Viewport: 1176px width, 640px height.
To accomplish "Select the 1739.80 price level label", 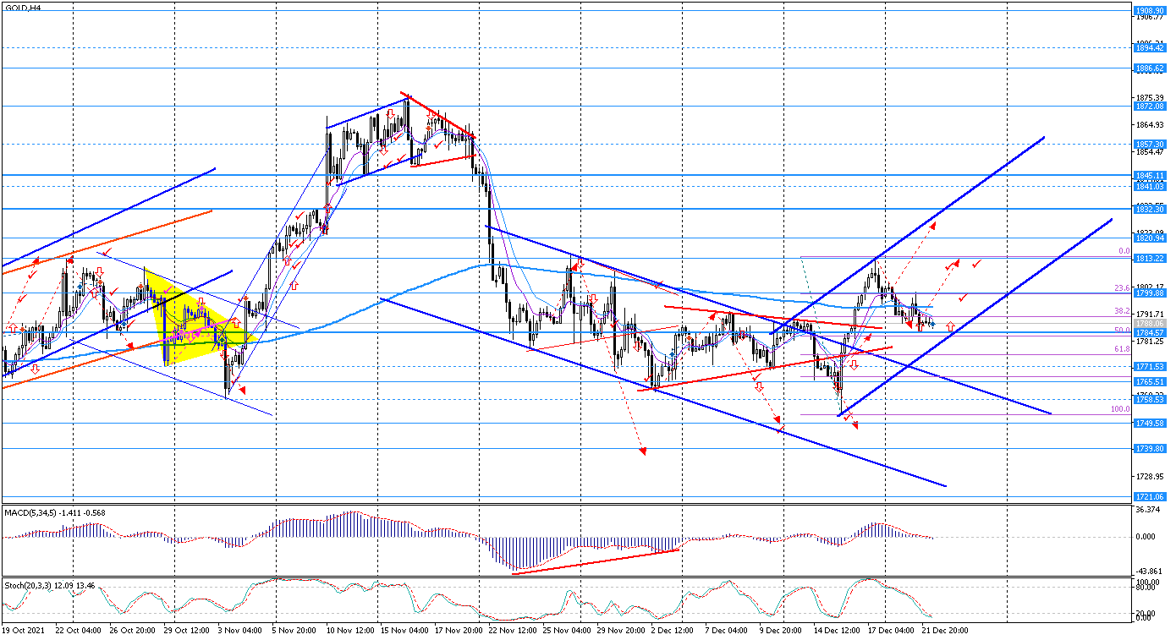I will click(x=1150, y=449).
